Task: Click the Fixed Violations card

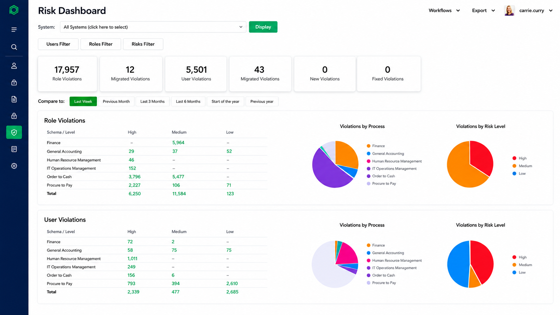Action: click(x=389, y=74)
